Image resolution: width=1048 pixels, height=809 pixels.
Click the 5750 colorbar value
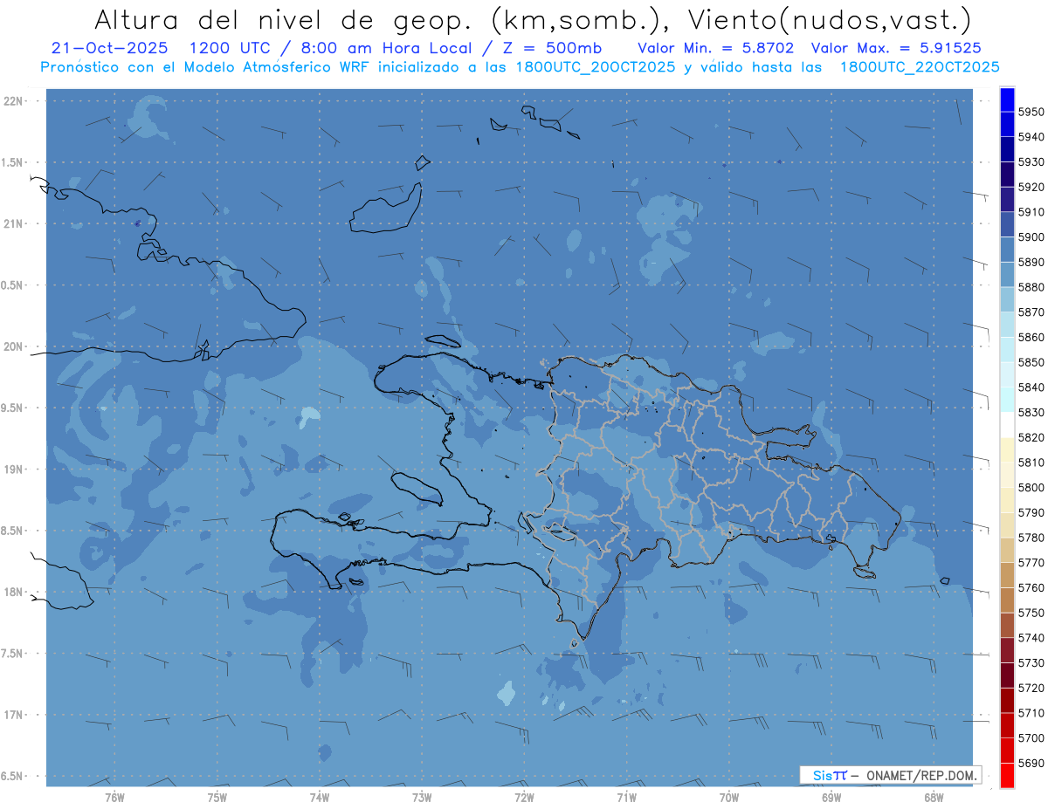1031,613
